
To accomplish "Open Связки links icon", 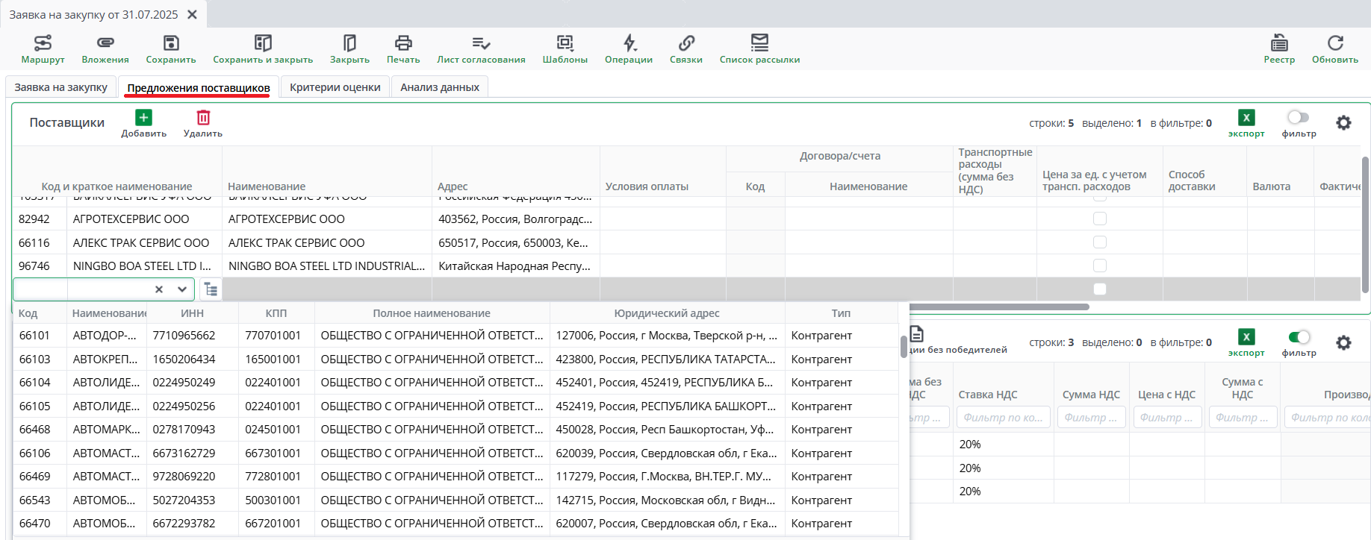I will pyautogui.click(x=685, y=48).
